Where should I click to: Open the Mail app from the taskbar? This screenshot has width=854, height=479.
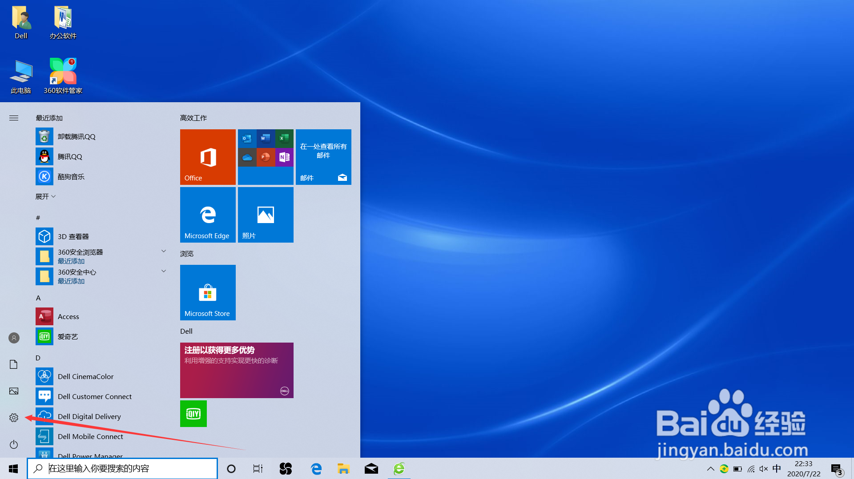pos(371,468)
